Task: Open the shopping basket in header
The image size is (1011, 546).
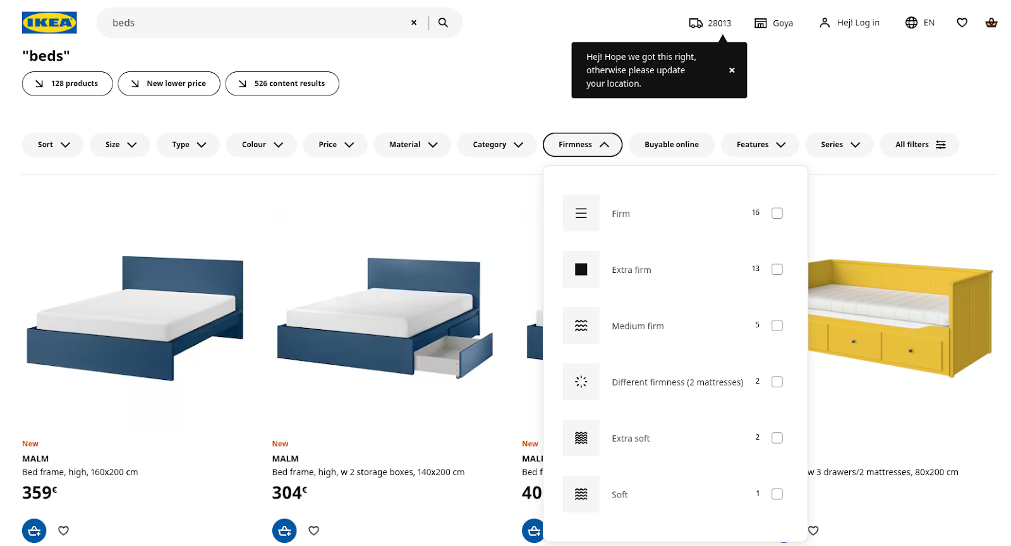Action: tap(991, 23)
